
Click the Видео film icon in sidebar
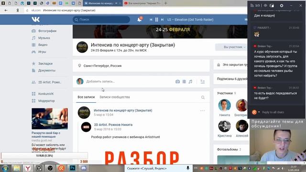point(33,44)
